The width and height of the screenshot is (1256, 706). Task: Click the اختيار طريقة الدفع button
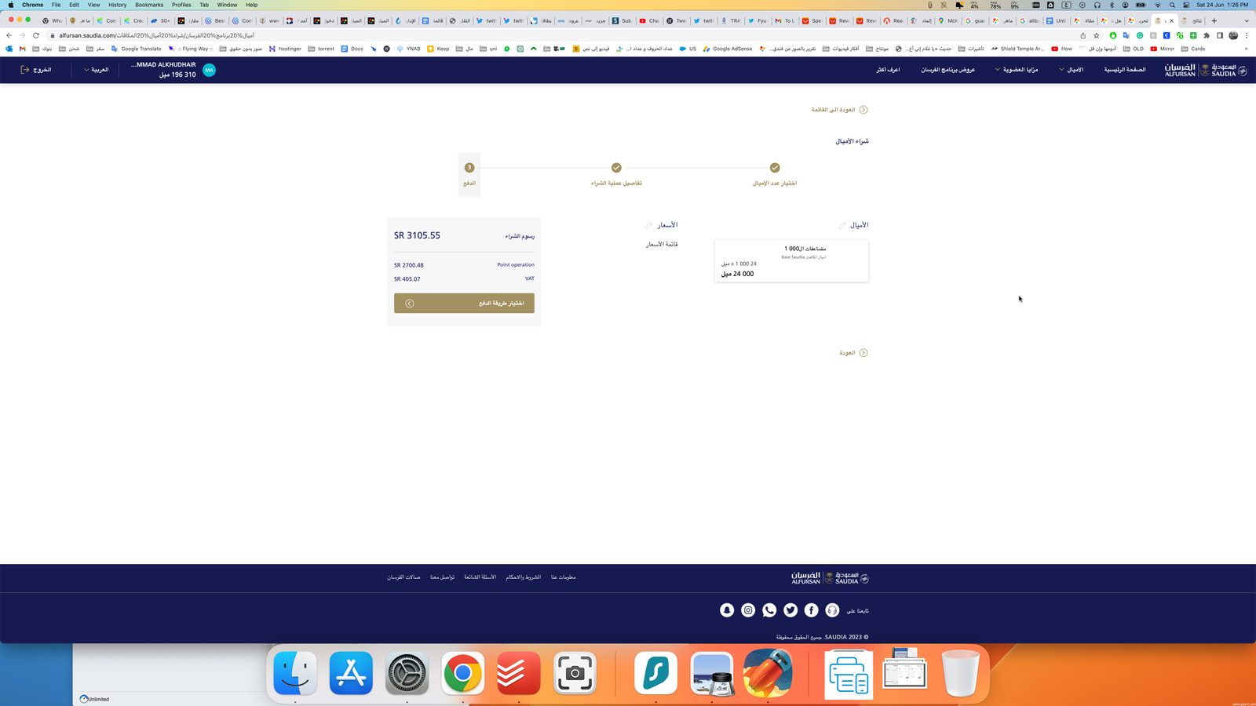[464, 304]
